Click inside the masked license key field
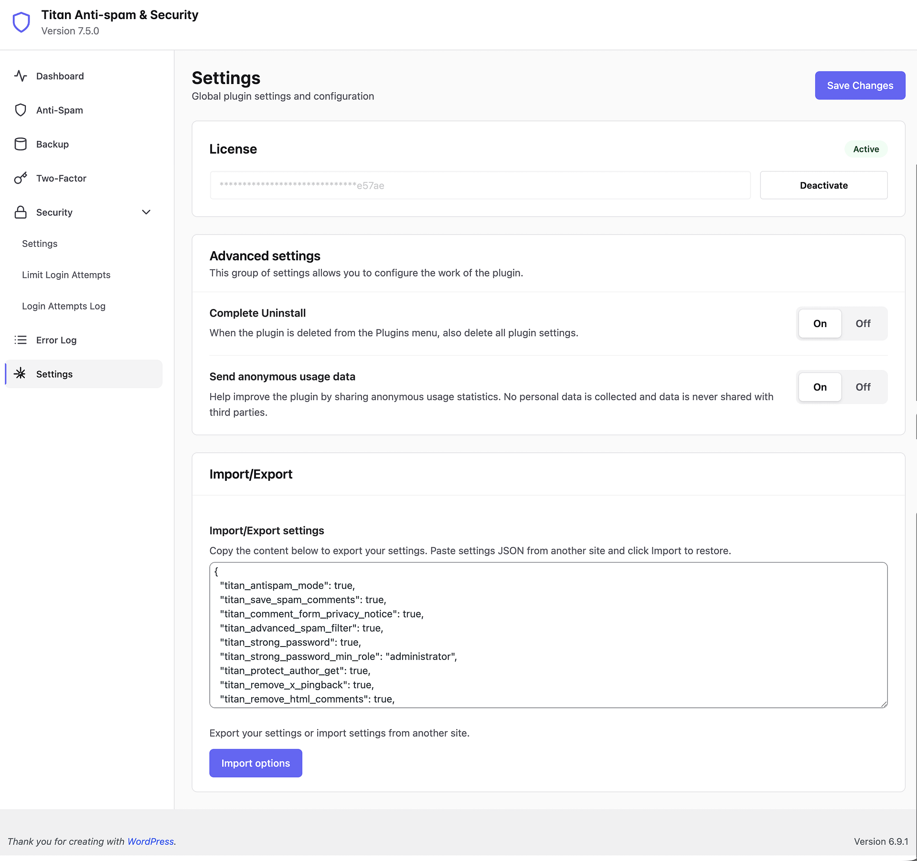This screenshot has height=861, width=917. tap(480, 185)
